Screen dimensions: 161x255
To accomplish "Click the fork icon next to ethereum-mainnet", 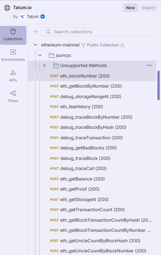I will click(83, 45).
